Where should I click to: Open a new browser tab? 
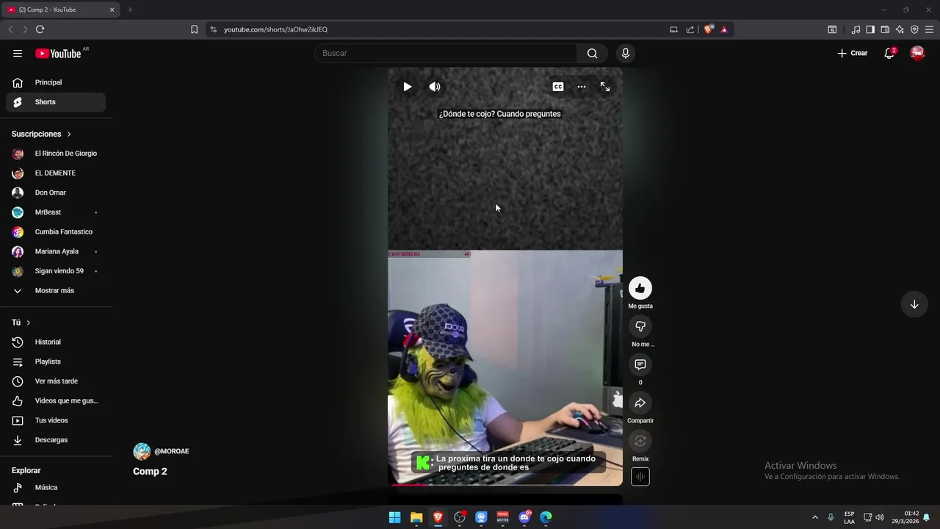click(130, 10)
